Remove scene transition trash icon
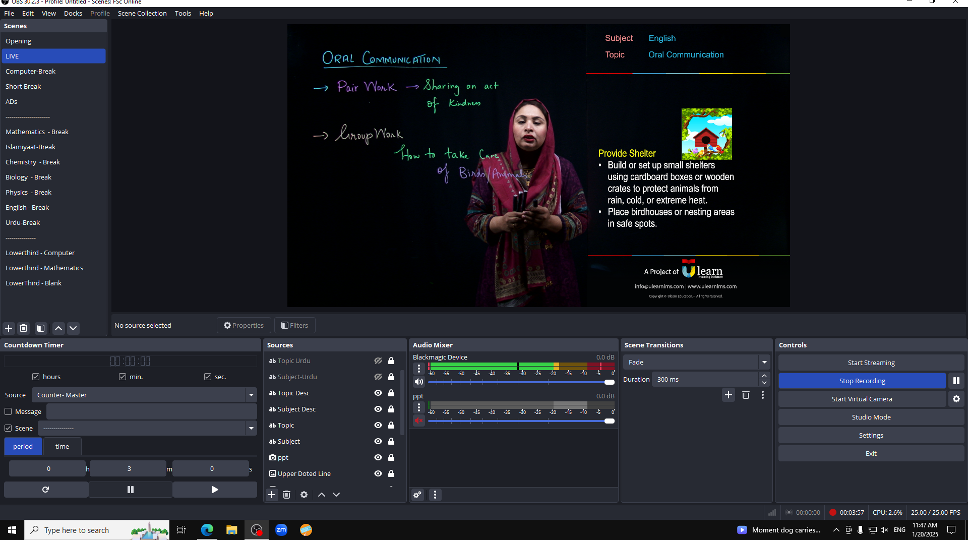This screenshot has height=540, width=968. [x=746, y=395]
